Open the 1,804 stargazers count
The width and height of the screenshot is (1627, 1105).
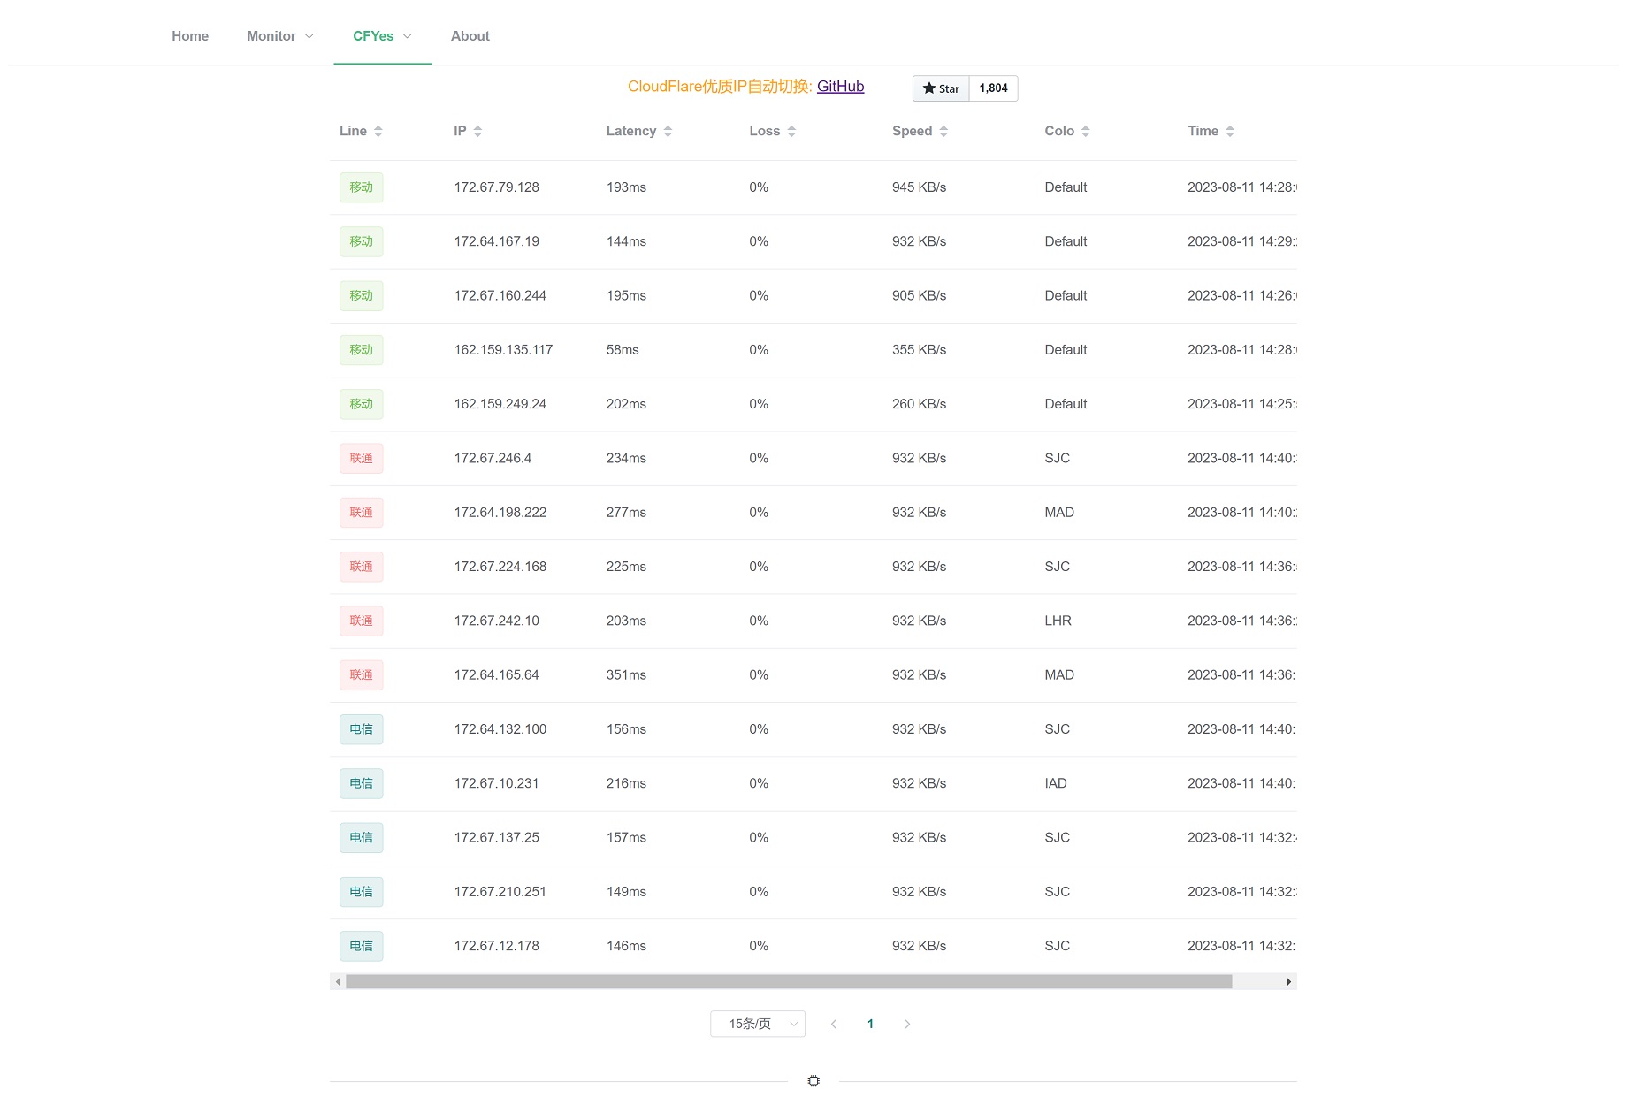(994, 88)
